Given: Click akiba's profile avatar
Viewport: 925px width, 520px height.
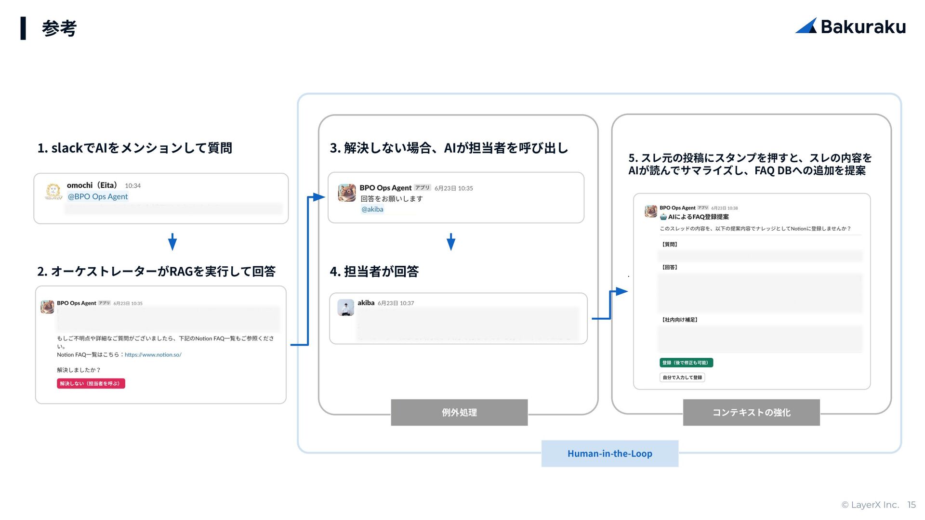Looking at the screenshot, I should 345,307.
